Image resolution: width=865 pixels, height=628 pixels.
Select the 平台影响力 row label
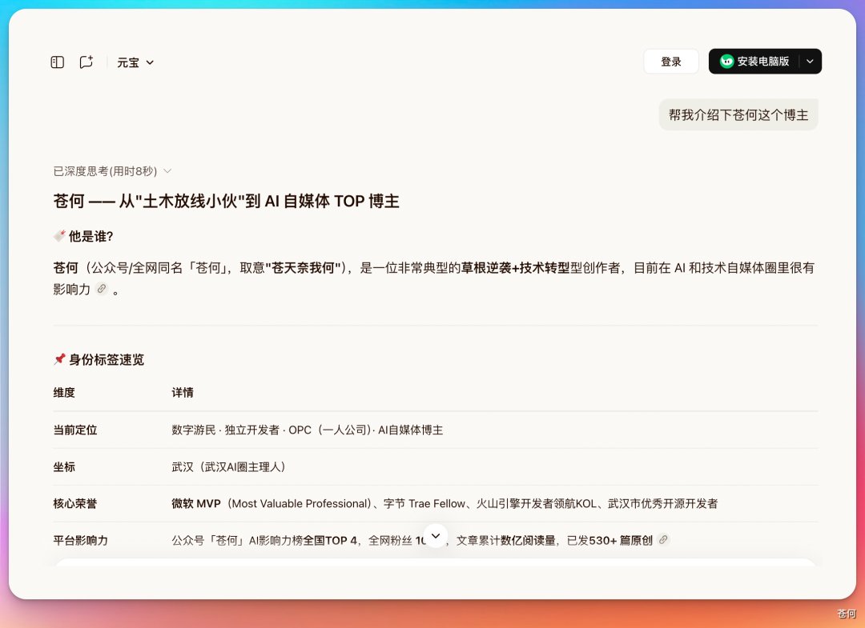click(81, 541)
